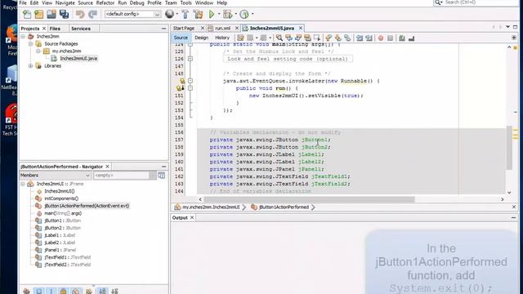Click the Start Macro Recording red circle icon

pyautogui.click(x=381, y=38)
